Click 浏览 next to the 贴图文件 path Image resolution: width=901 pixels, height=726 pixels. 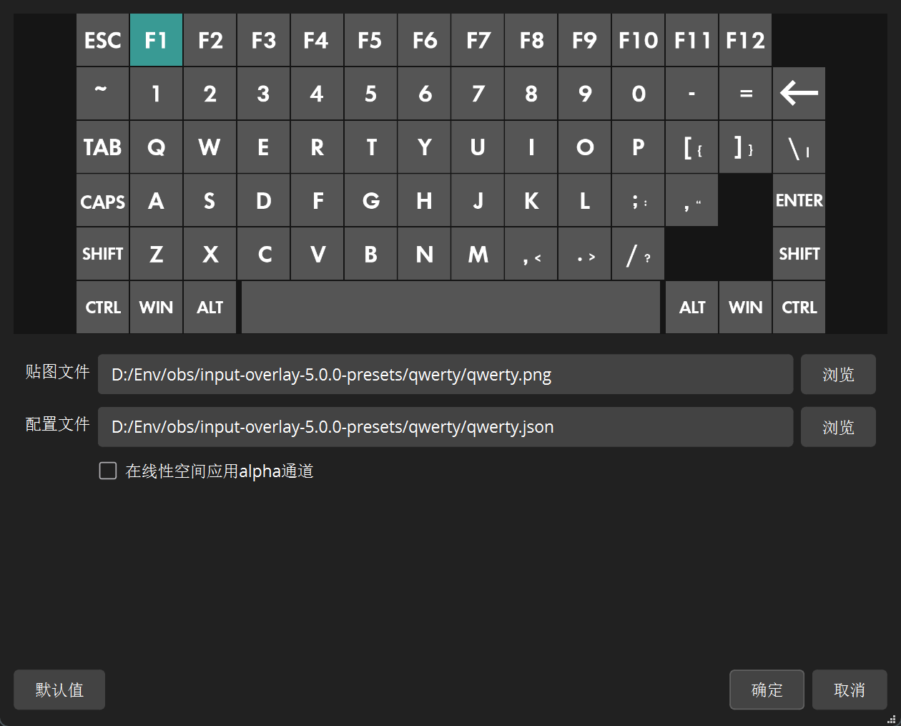(x=838, y=374)
